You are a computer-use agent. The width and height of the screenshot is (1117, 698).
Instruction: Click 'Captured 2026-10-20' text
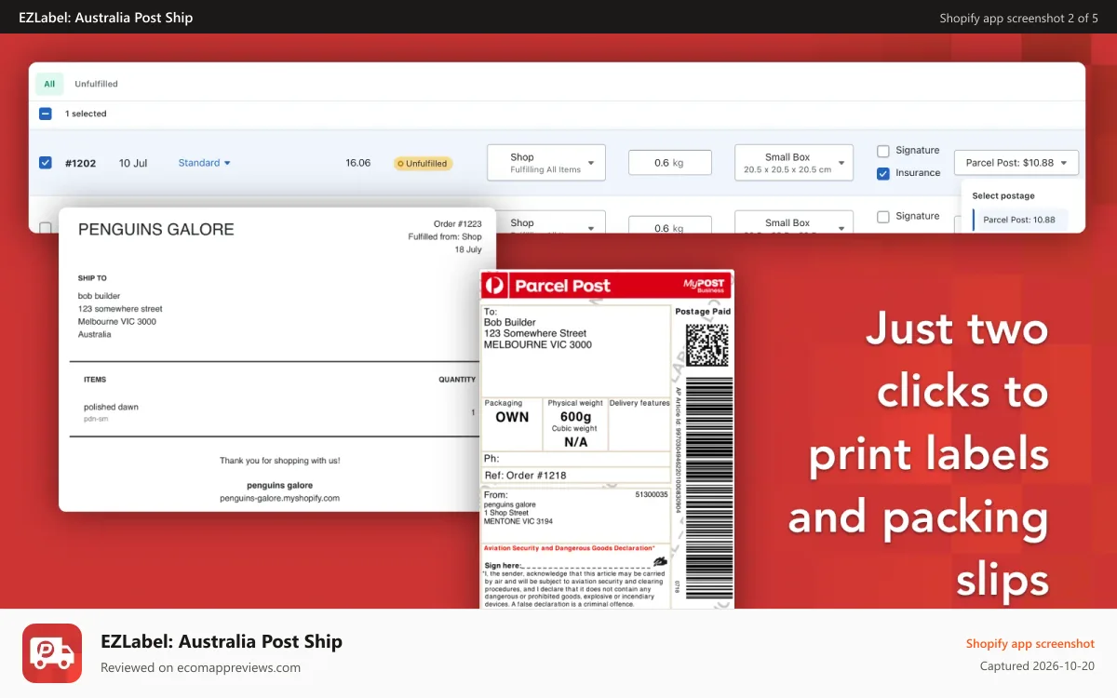tap(1037, 665)
